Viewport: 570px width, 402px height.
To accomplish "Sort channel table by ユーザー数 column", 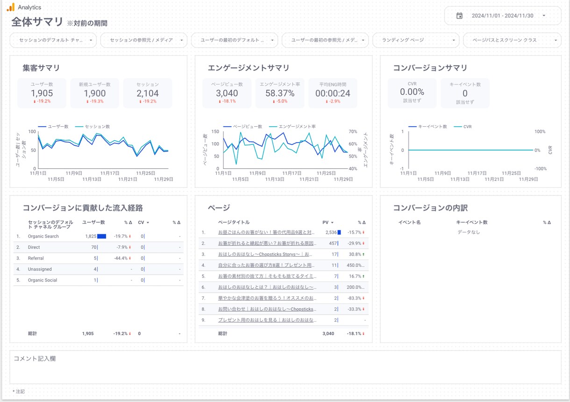I will [93, 223].
